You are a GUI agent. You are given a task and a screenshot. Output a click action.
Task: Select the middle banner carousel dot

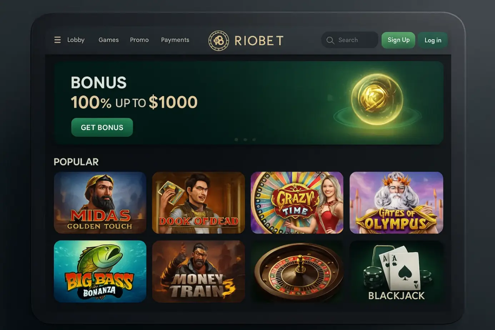[x=245, y=139]
